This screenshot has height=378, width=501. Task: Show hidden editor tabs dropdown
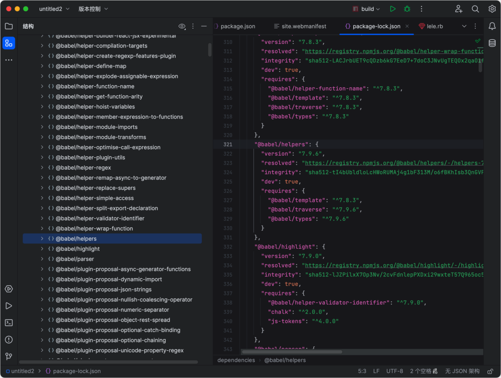click(464, 26)
